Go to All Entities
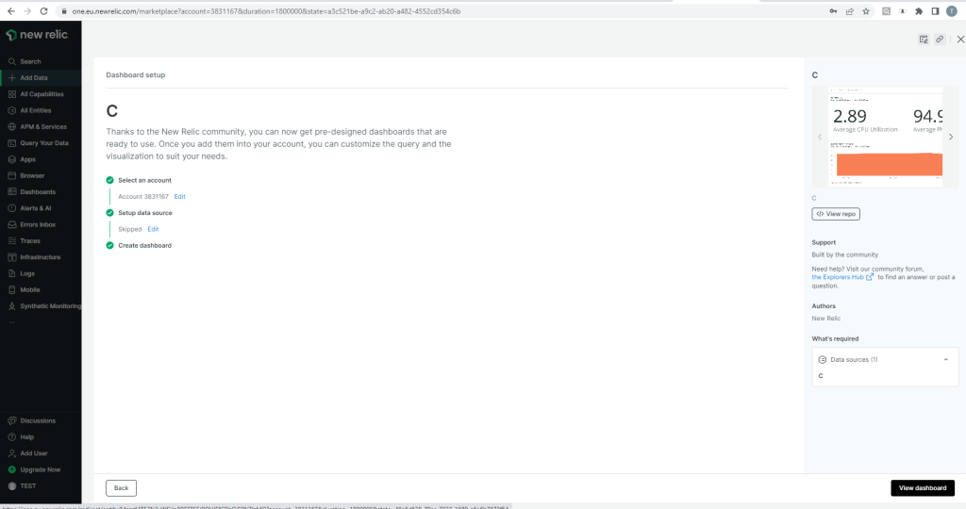Image resolution: width=966 pixels, height=509 pixels. point(35,111)
